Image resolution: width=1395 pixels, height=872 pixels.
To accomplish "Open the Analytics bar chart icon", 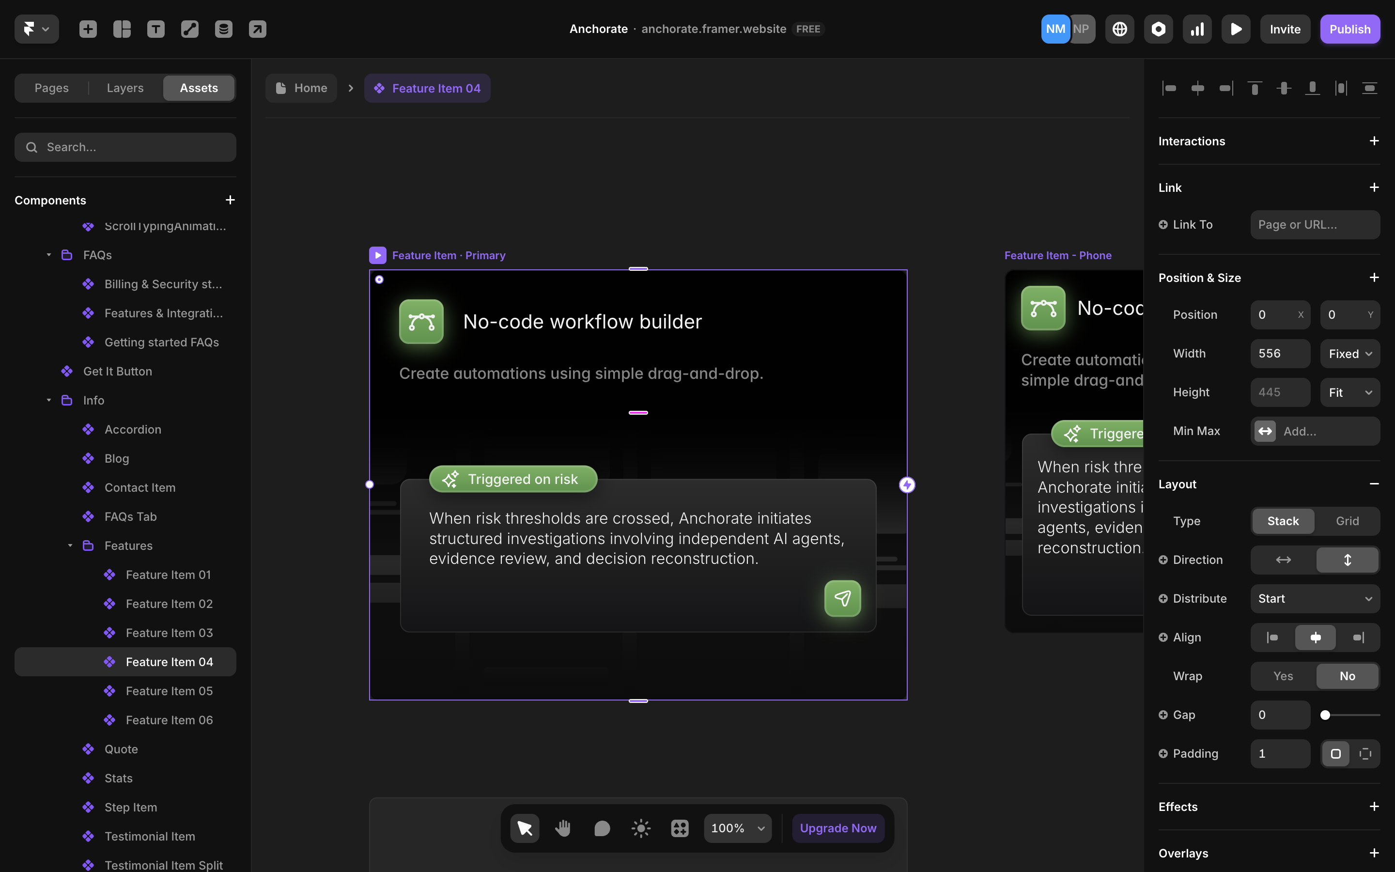I will (x=1197, y=29).
